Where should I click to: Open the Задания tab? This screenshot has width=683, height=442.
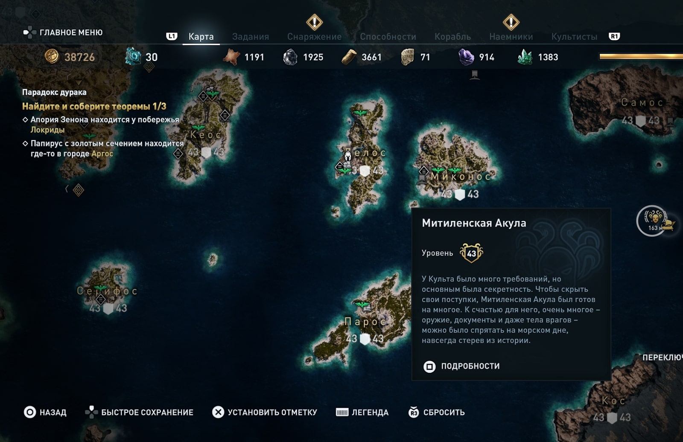point(251,37)
